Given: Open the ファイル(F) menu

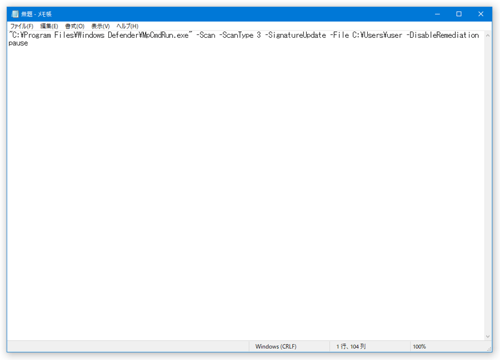Looking at the screenshot, I should point(22,26).
